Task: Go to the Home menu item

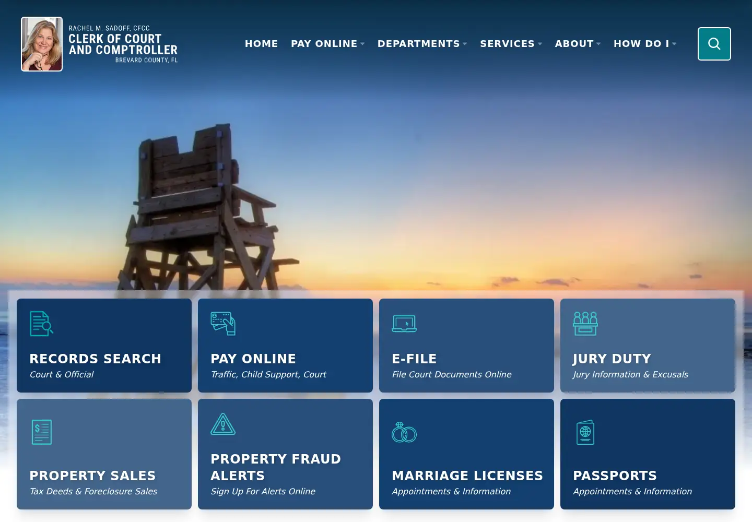Action: [x=262, y=44]
